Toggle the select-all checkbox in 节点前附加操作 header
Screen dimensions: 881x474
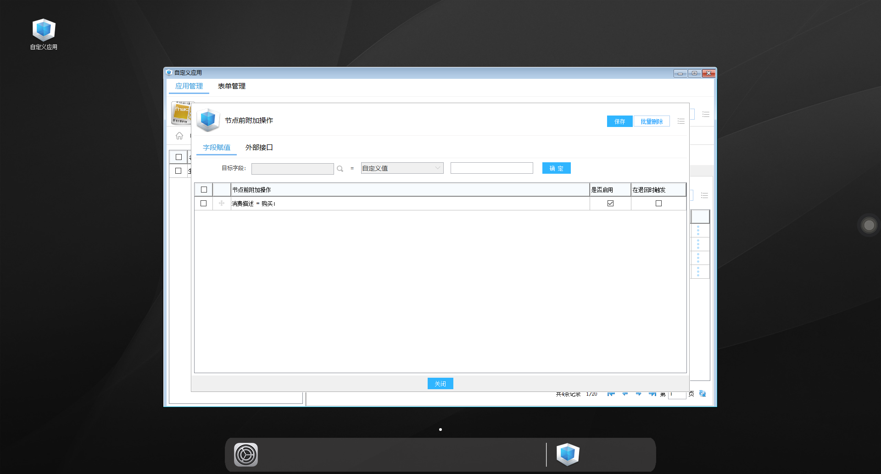pos(204,190)
